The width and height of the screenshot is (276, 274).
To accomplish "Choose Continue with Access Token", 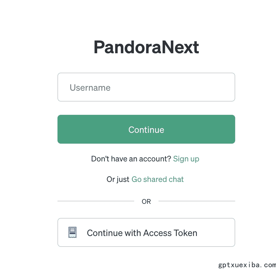I will pyautogui.click(x=146, y=232).
